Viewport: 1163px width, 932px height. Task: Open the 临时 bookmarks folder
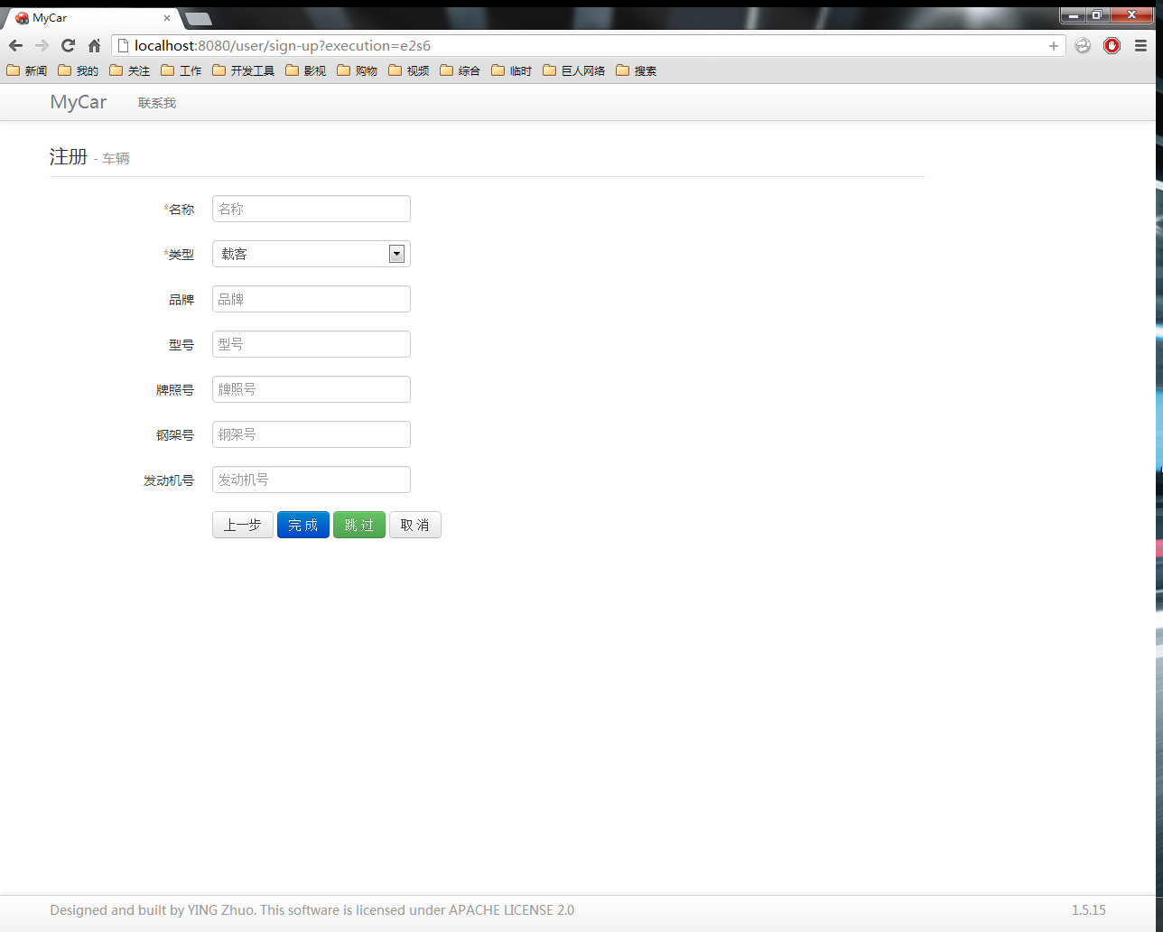[512, 70]
